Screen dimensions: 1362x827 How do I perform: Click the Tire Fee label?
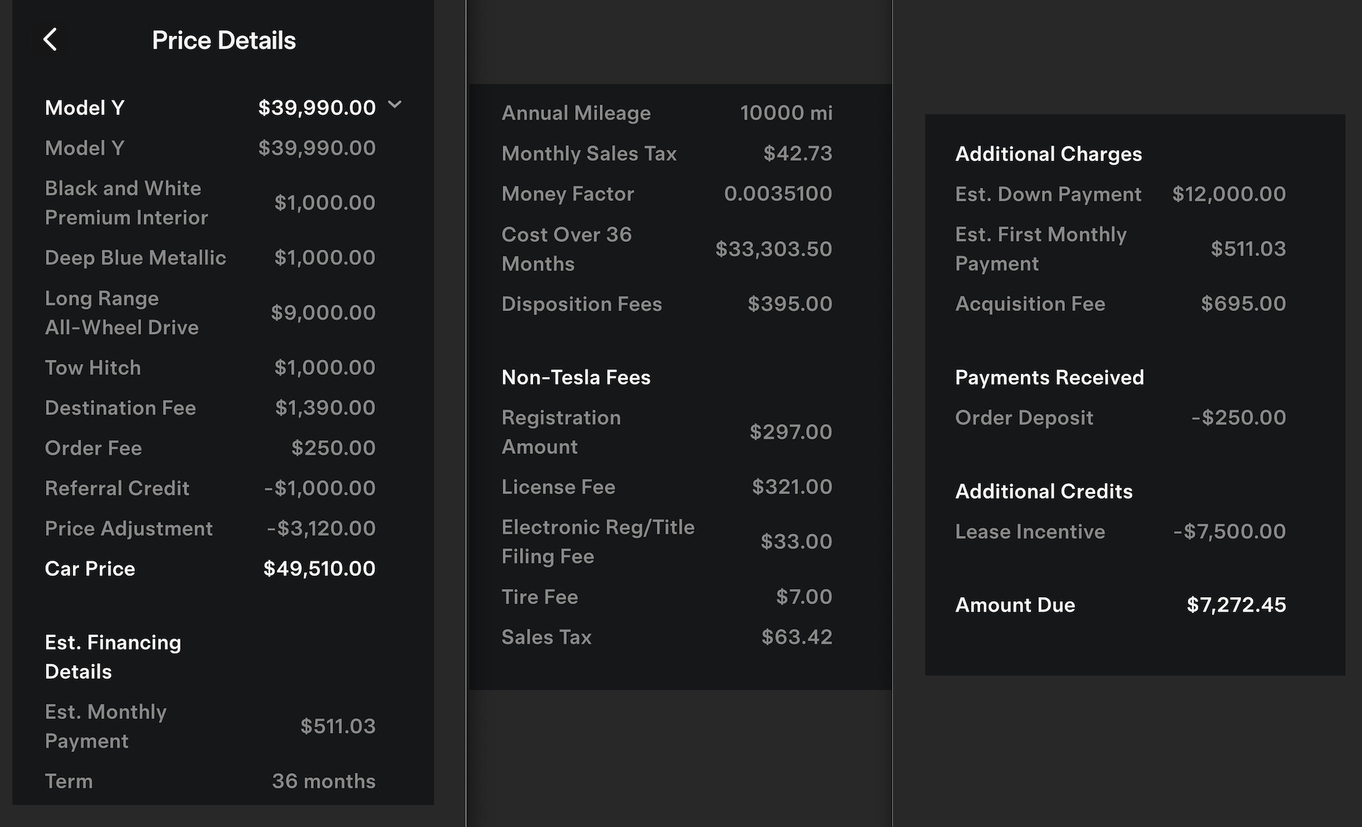coord(539,597)
